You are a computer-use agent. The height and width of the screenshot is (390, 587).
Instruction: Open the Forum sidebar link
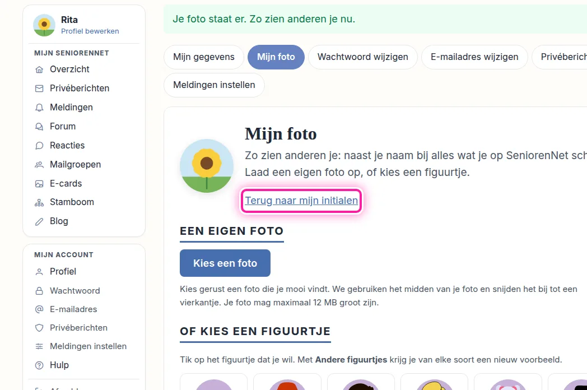[x=63, y=127]
